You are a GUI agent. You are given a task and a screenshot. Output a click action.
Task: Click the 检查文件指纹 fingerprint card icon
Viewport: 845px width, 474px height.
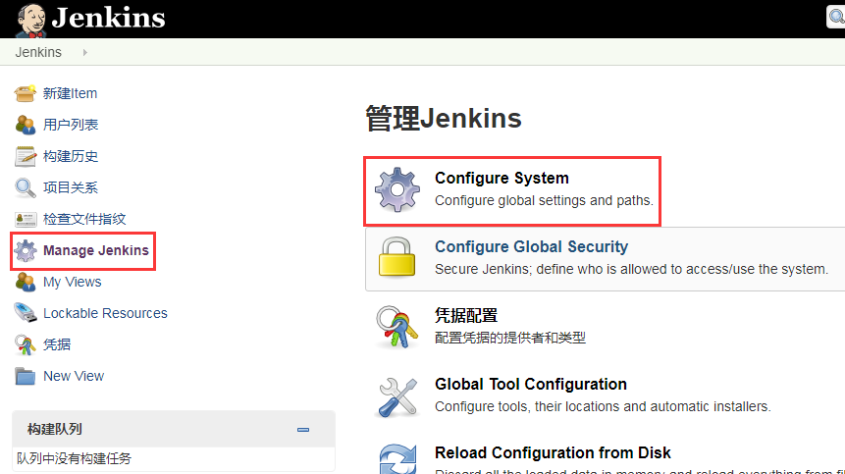pyautogui.click(x=26, y=219)
